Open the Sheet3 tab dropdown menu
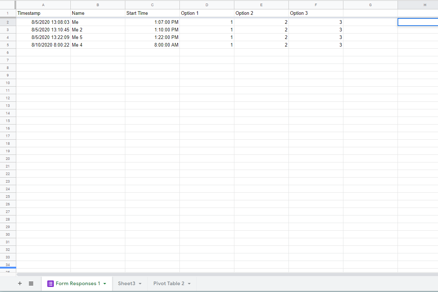 click(140, 284)
